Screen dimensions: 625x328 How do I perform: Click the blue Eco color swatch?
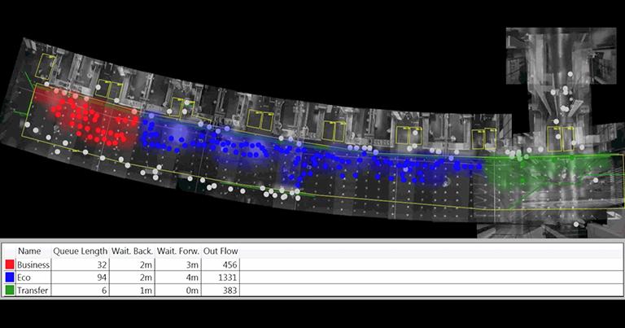click(10, 278)
